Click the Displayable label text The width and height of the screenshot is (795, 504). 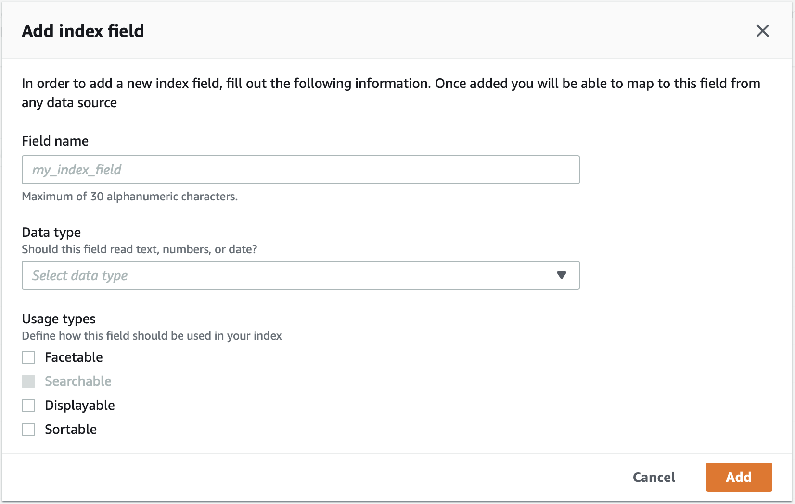click(80, 406)
